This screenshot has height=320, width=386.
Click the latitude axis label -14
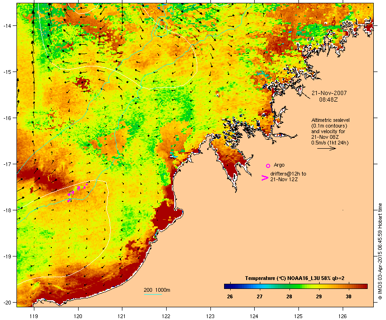coord(7,25)
